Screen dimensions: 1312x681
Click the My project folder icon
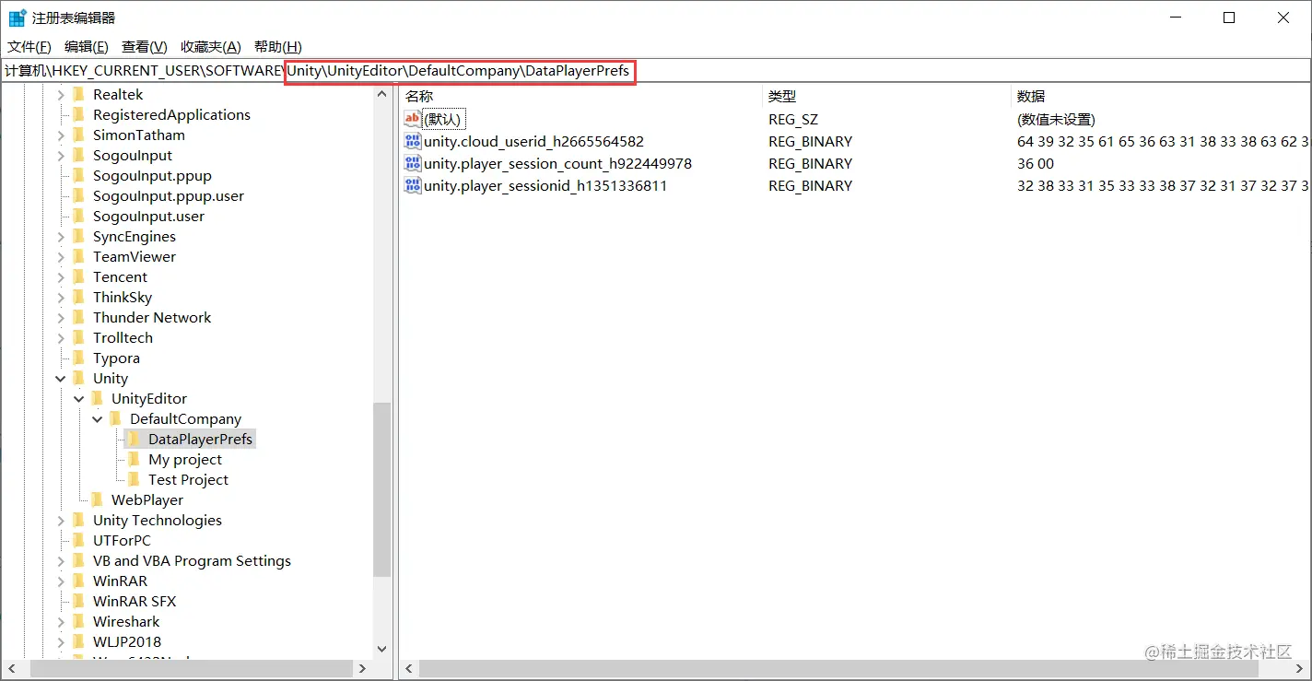134,460
